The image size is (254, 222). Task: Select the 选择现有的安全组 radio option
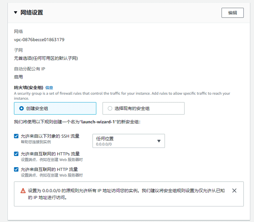(x=143, y=108)
